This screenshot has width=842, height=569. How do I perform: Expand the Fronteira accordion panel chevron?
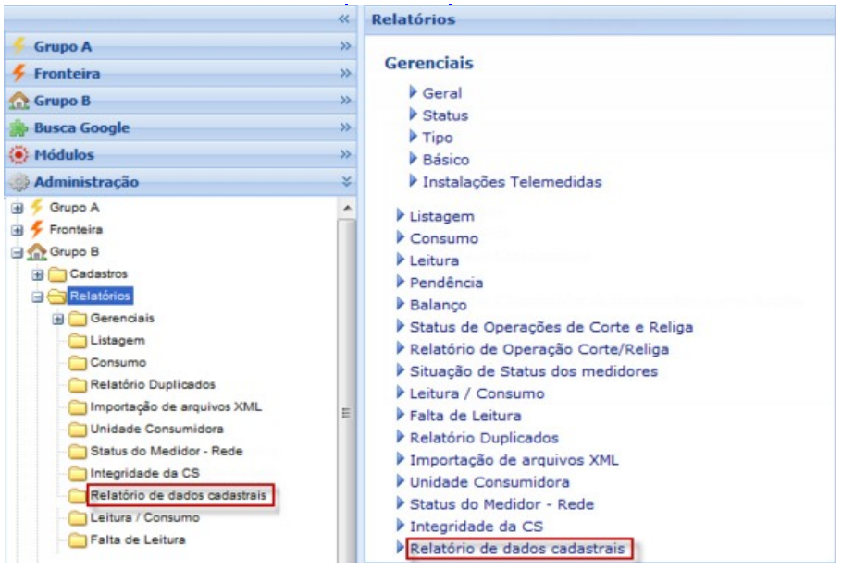pyautogui.click(x=346, y=74)
